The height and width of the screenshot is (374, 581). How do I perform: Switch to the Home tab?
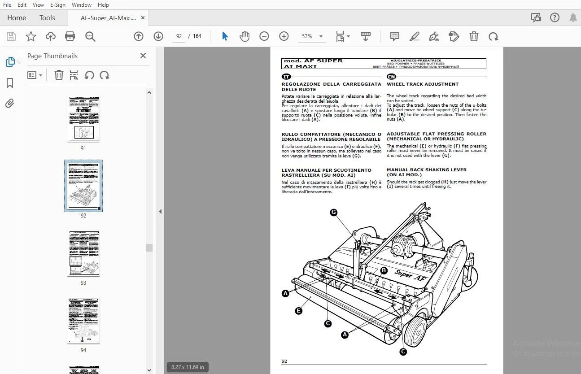[17, 18]
